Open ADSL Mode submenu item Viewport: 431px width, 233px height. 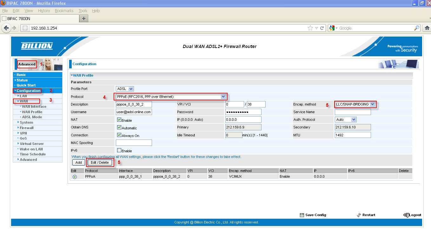click(32, 117)
